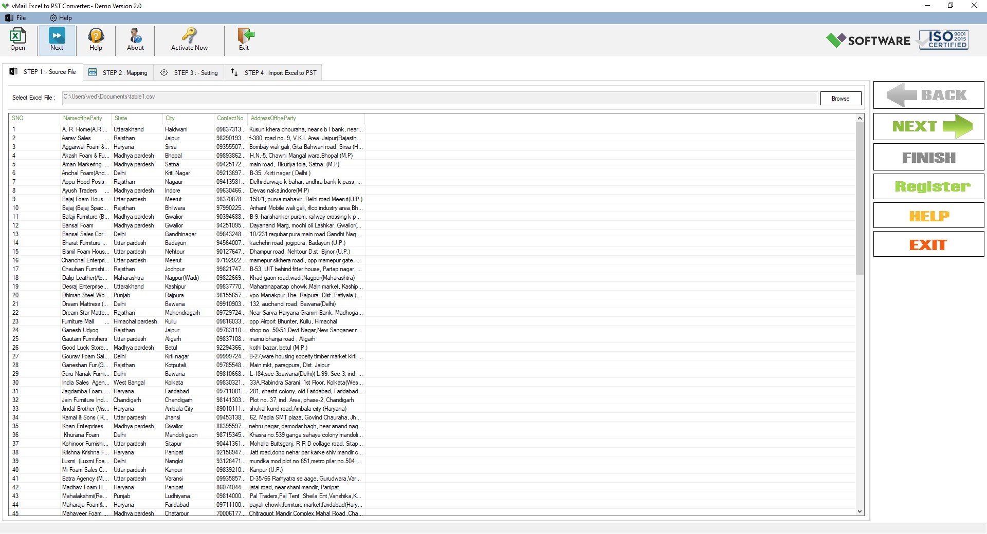987x534 pixels.
Task: Click the ContactNo column header
Action: click(x=230, y=118)
